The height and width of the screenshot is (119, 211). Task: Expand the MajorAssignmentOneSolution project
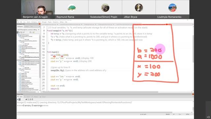pyautogui.click(x=19, y=48)
